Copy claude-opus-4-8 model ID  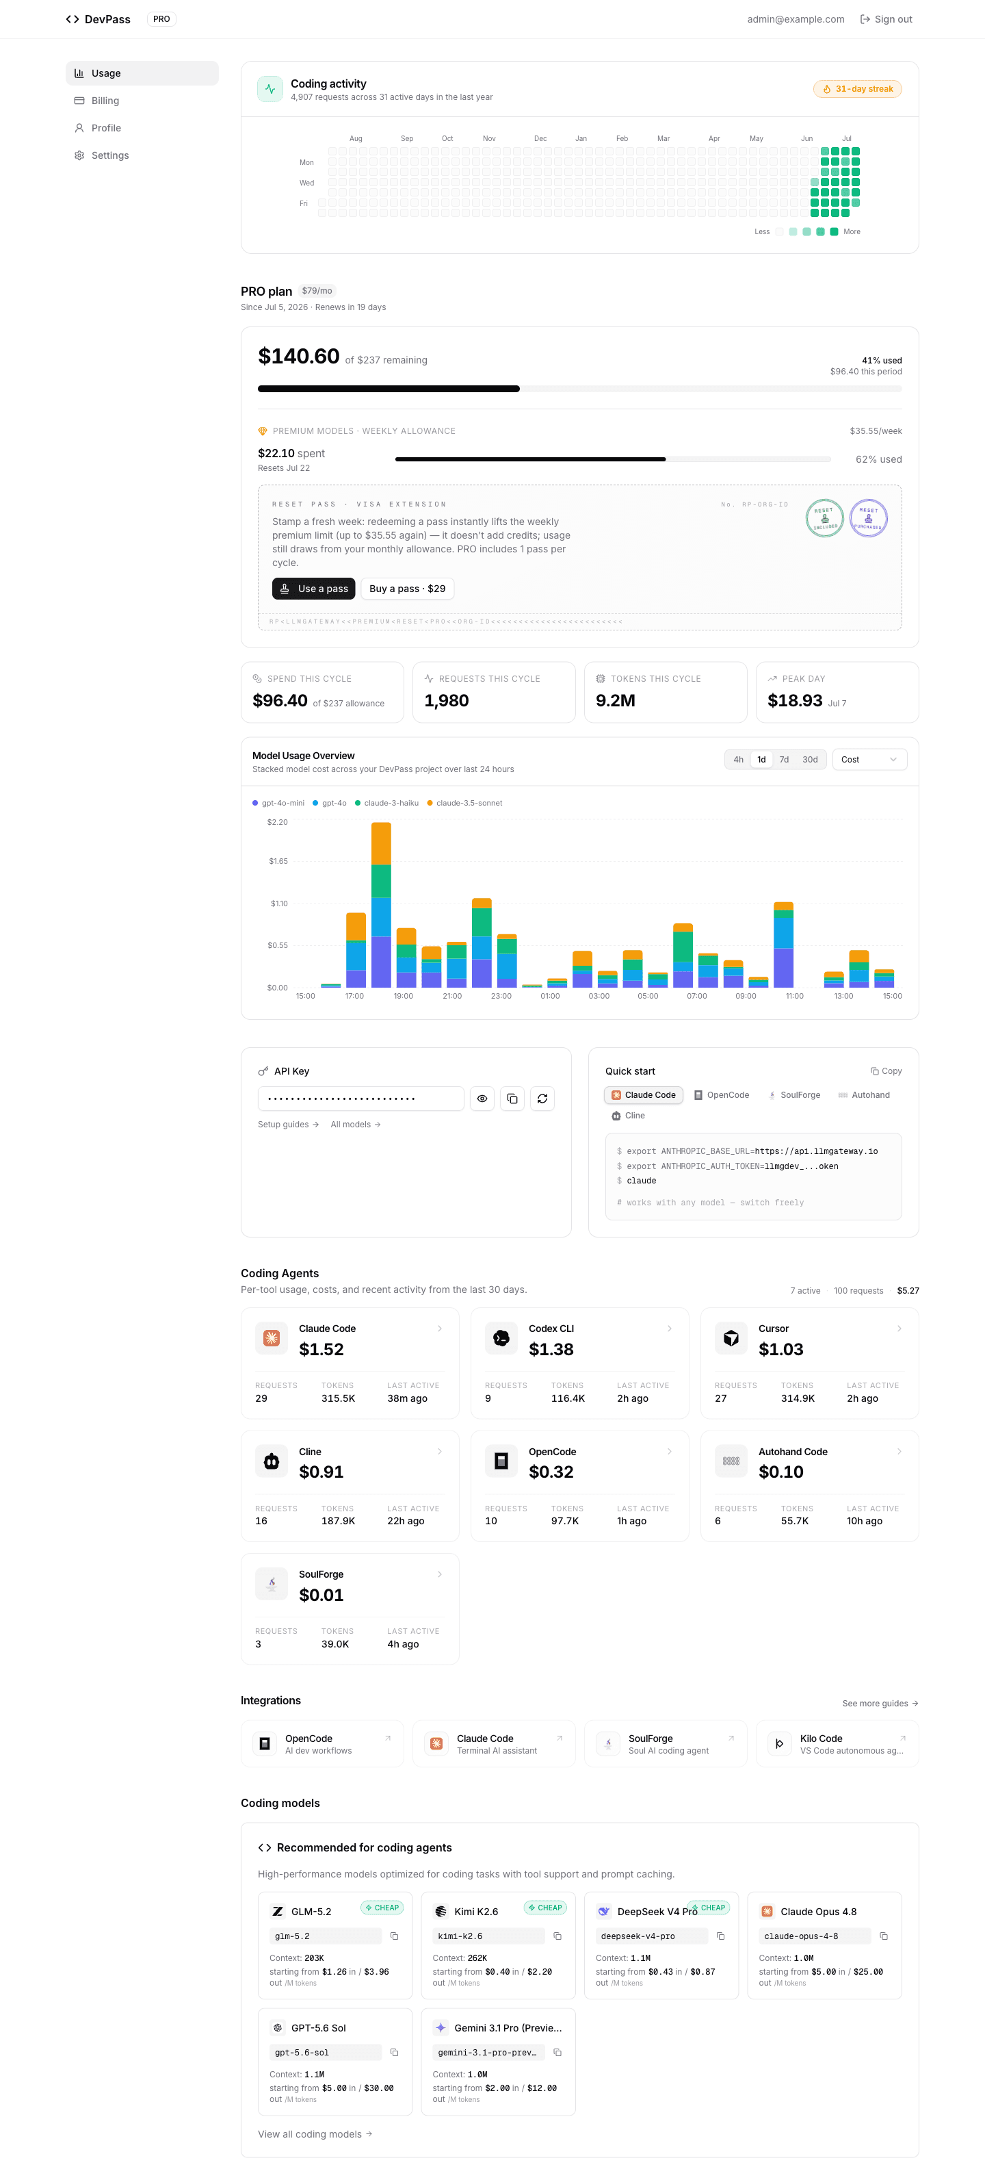pos(884,1936)
